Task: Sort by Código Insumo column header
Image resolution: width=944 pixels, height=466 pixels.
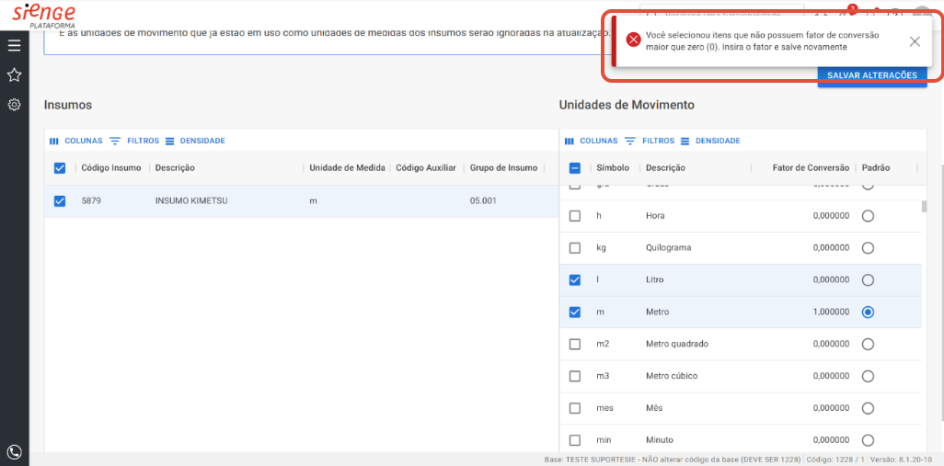Action: tap(111, 168)
